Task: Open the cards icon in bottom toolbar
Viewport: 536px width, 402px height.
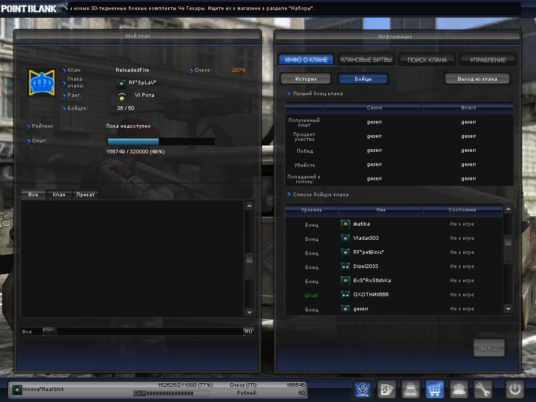Action: [387, 389]
